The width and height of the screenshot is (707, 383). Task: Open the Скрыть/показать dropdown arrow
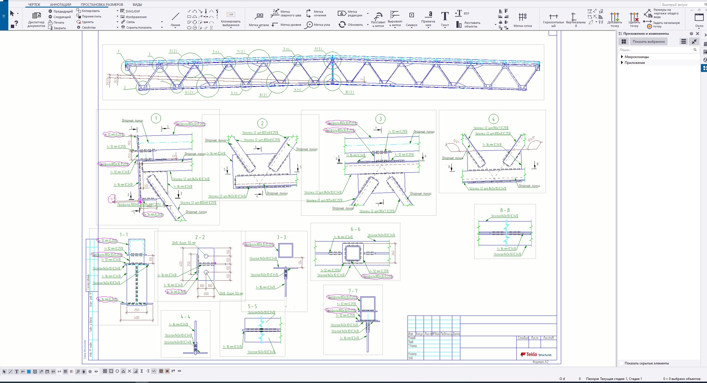click(162, 27)
